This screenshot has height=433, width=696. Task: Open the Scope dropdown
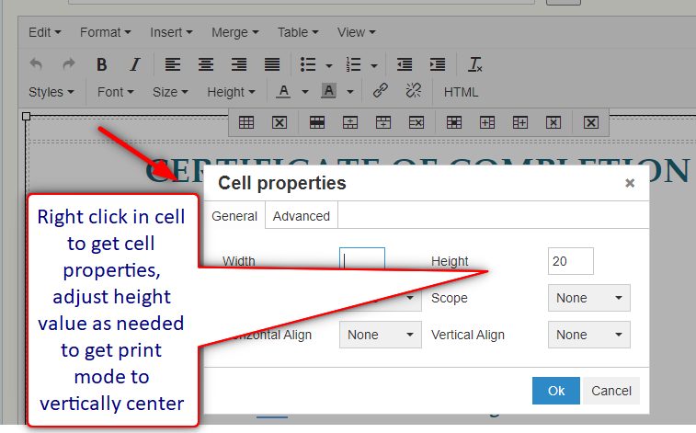click(588, 298)
